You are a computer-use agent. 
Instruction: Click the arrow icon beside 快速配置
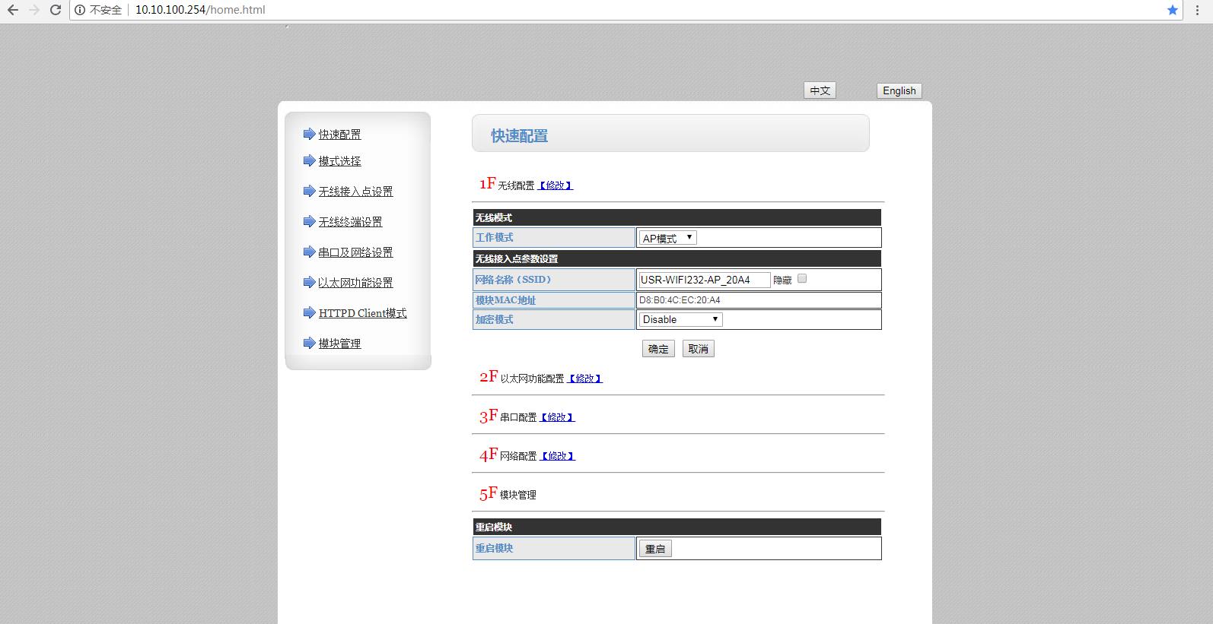coord(309,135)
